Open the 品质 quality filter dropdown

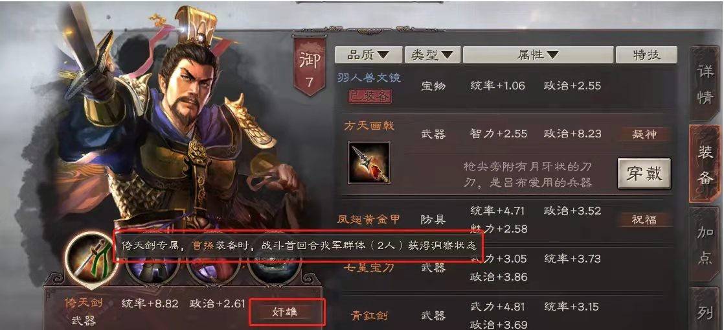point(368,55)
